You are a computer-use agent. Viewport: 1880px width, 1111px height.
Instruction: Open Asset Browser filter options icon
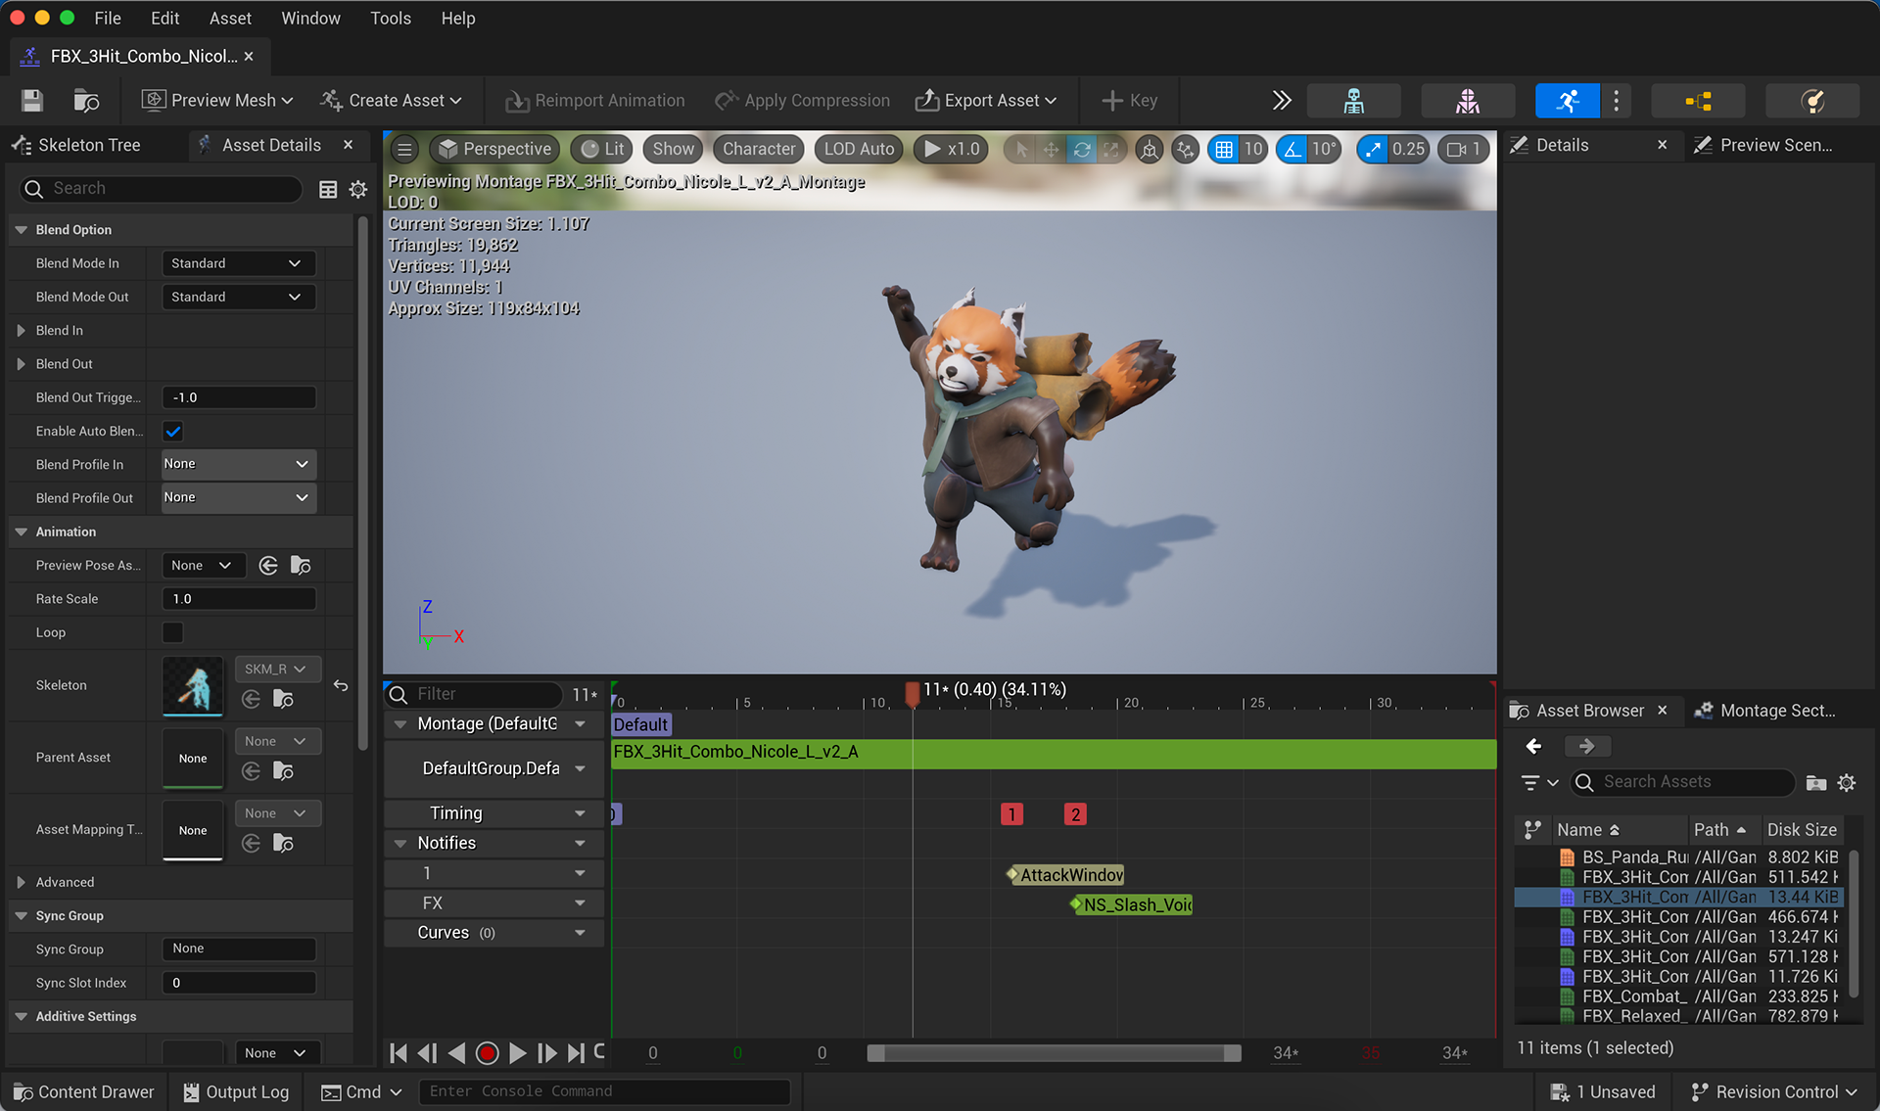[x=1538, y=782]
